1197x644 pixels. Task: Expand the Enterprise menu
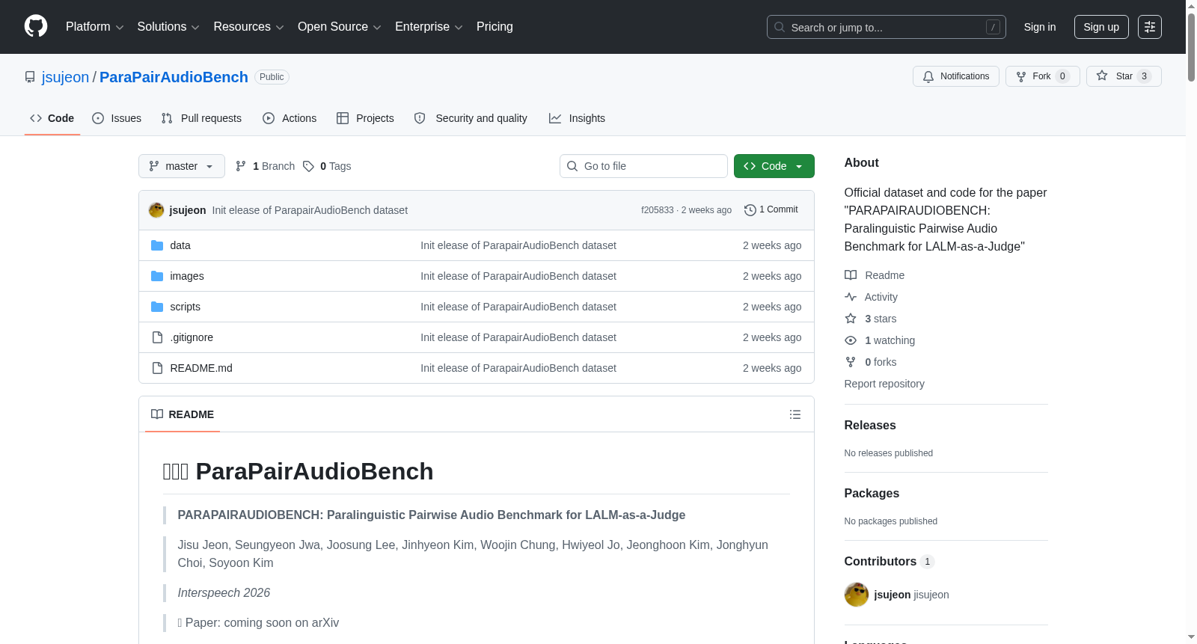[x=429, y=27]
